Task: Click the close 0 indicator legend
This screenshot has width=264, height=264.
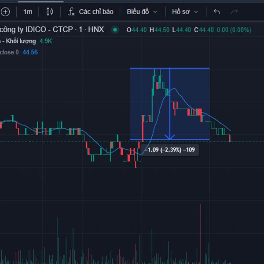Action: click(x=9, y=52)
